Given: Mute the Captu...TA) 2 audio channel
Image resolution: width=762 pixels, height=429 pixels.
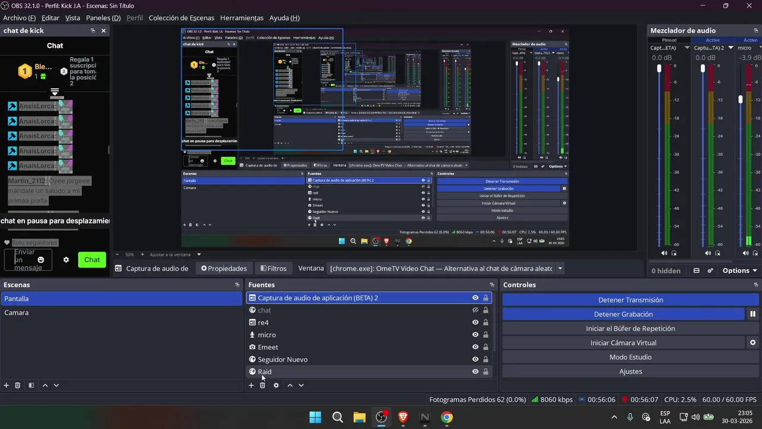Looking at the screenshot, I should (708, 253).
